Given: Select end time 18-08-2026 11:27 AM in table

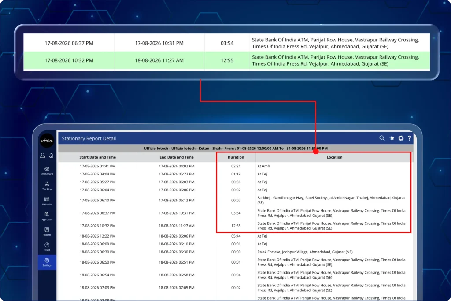Looking at the screenshot, I should click(177, 226).
